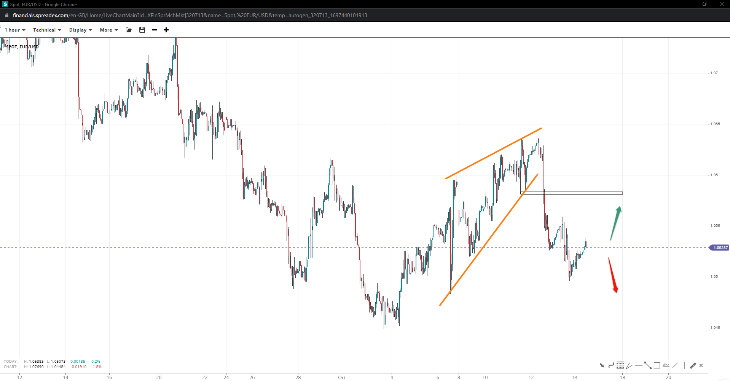730x381 pixels.
Task: Activate the trend line segment tool
Action: pyautogui.click(x=647, y=365)
